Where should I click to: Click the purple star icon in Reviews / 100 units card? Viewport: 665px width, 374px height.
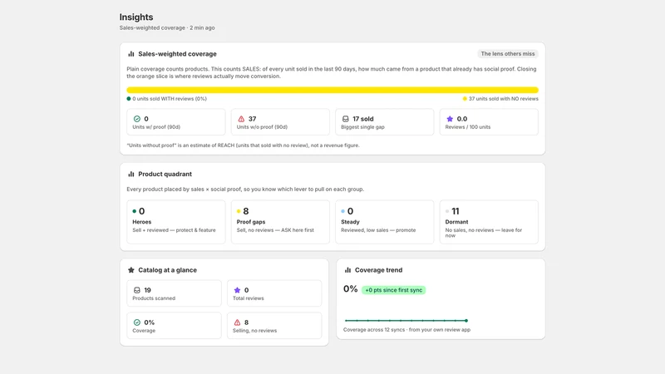tap(450, 119)
